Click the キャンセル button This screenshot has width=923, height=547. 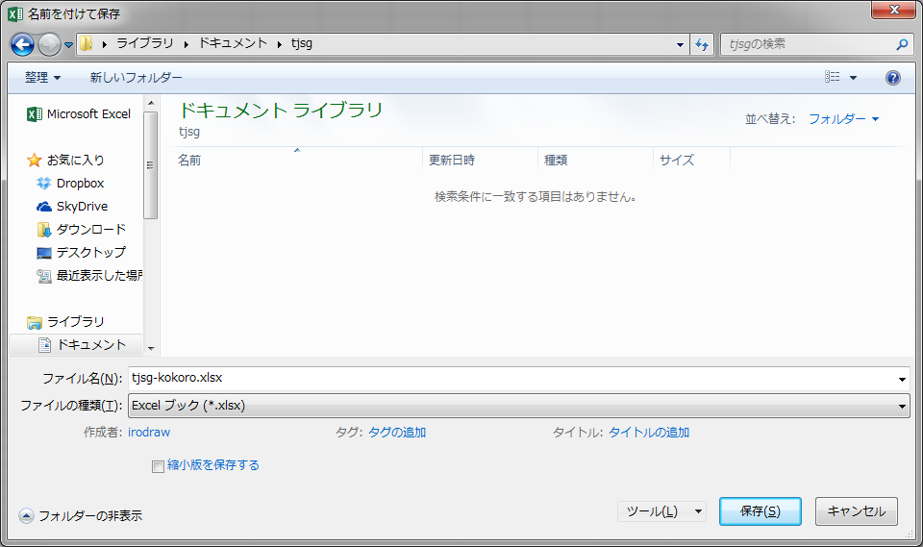coord(857,511)
